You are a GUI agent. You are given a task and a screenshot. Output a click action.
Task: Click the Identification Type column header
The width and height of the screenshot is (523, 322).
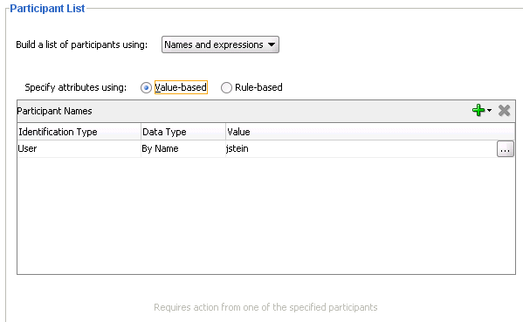(79, 132)
